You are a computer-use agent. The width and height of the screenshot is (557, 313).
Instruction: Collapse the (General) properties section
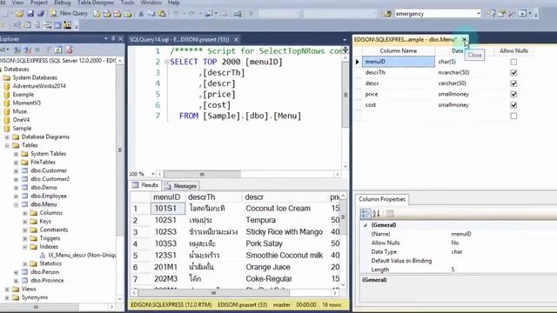pyautogui.click(x=366, y=225)
